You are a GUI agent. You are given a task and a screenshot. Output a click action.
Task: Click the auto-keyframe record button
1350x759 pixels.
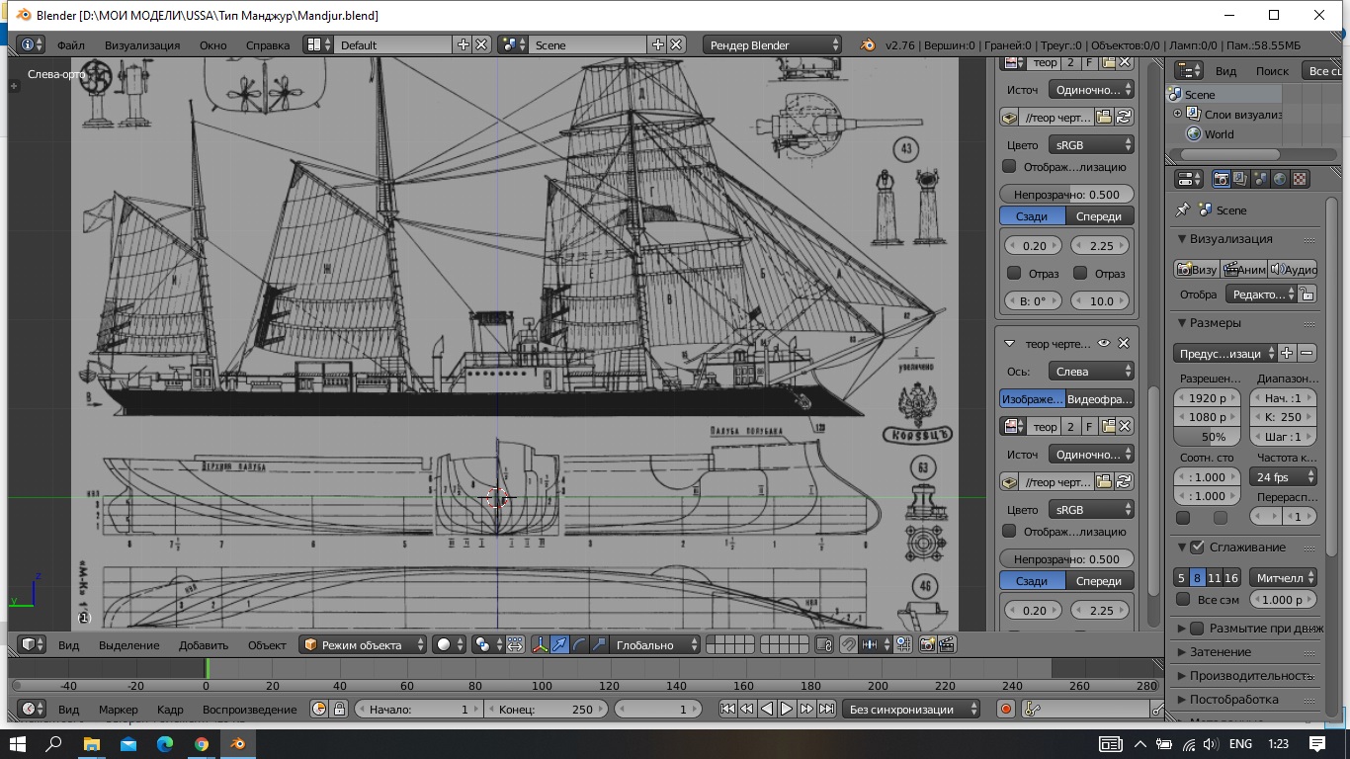(x=1006, y=709)
